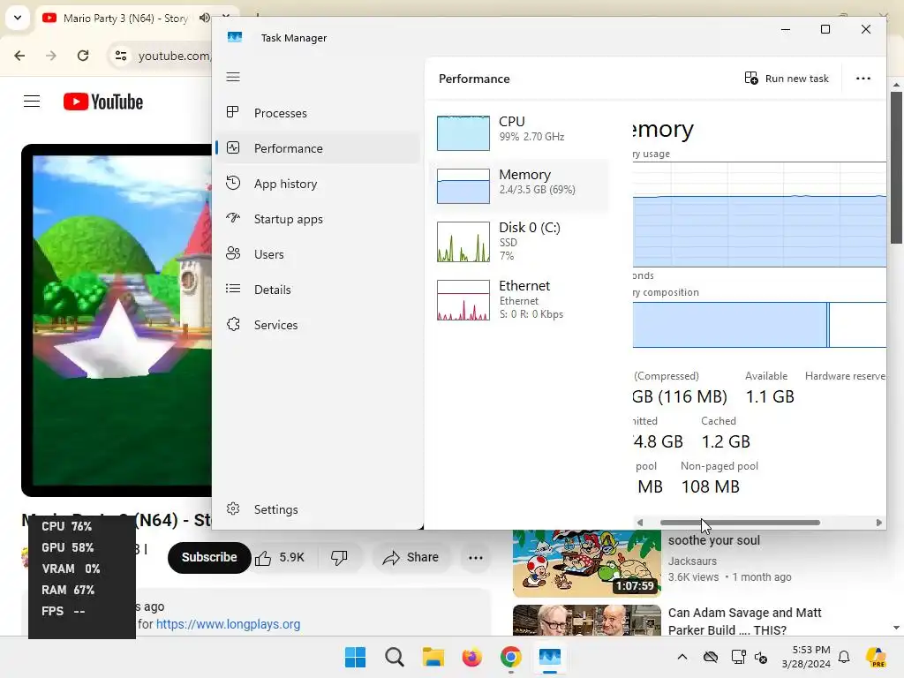Click the Services puzzle-piece icon

pos(233,324)
